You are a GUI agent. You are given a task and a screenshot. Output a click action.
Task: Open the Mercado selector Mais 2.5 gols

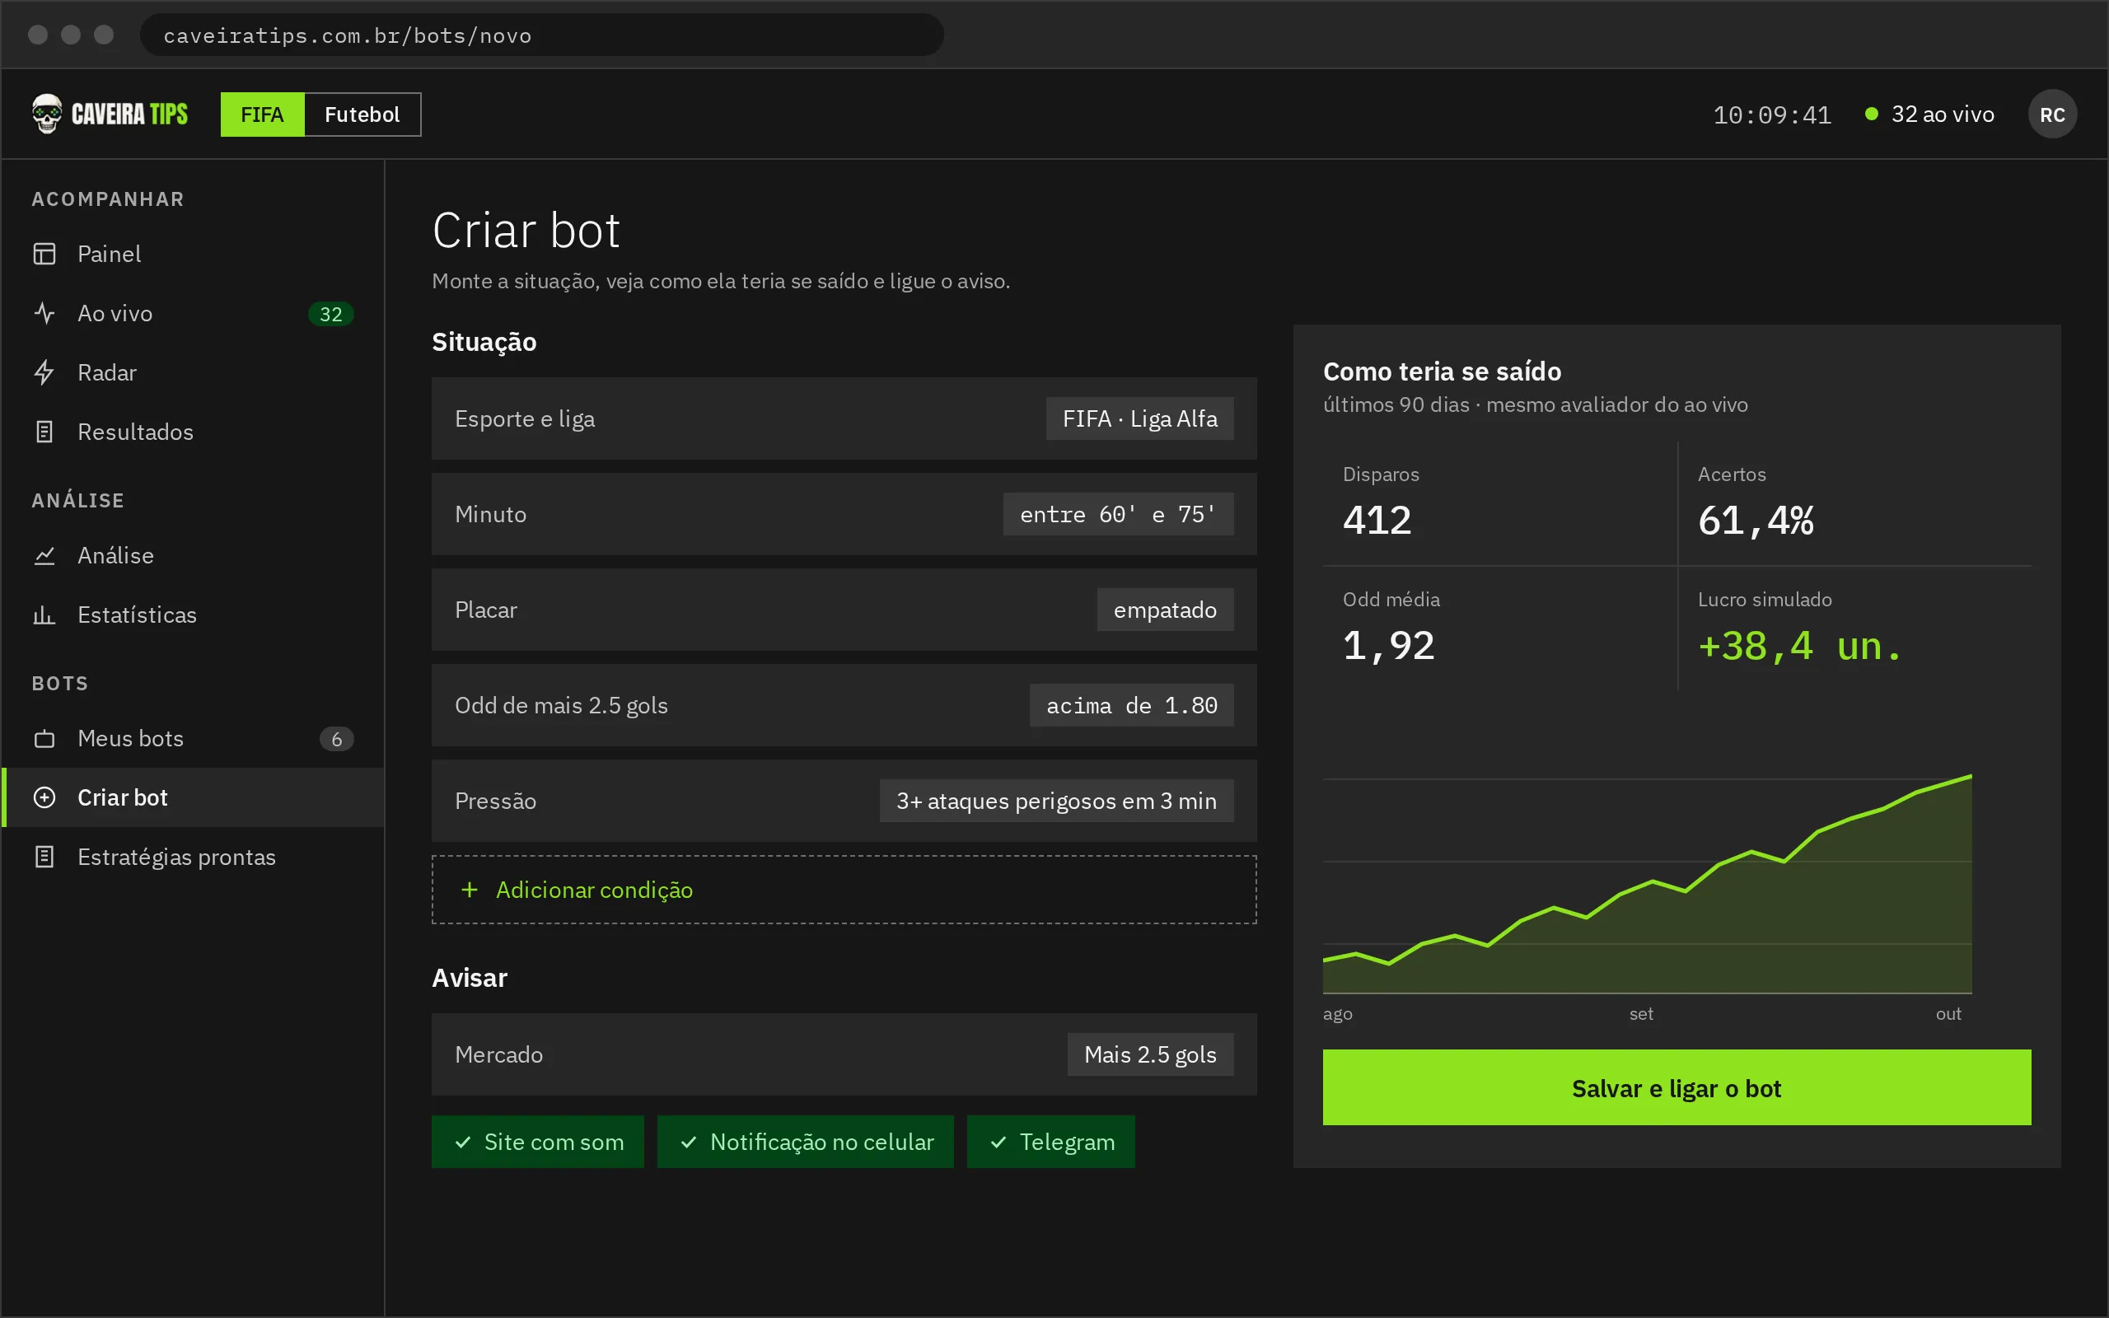click(1150, 1054)
